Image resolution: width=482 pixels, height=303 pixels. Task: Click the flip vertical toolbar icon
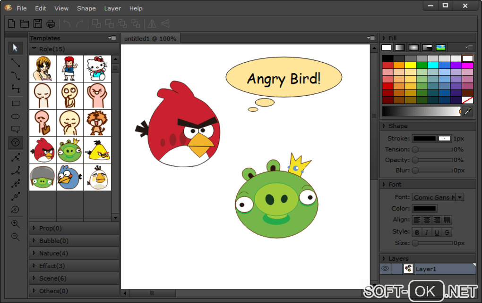[x=165, y=24]
